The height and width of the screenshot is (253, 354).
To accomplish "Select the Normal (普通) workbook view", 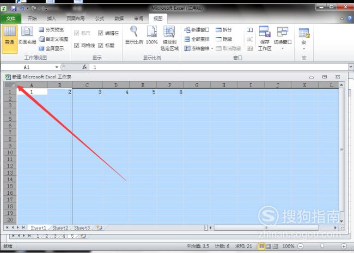I will [9, 39].
